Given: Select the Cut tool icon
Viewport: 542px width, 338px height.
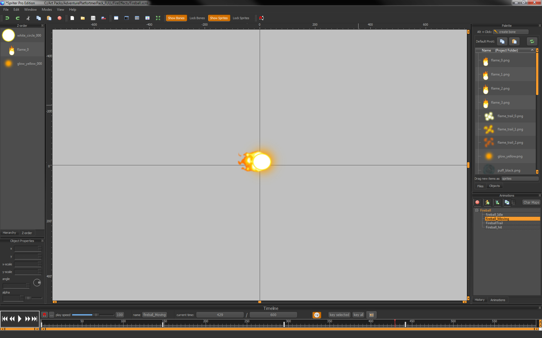Looking at the screenshot, I should point(28,18).
